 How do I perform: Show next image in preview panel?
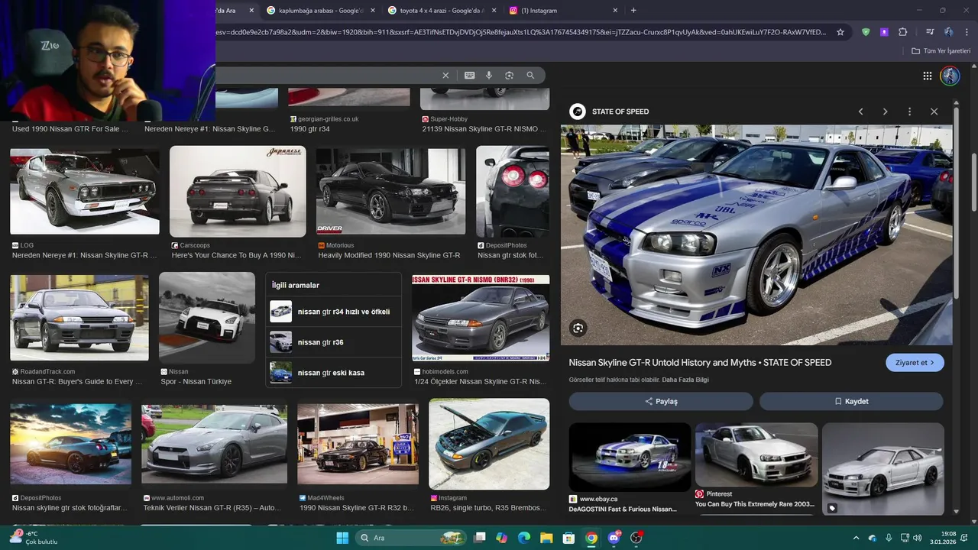(885, 112)
